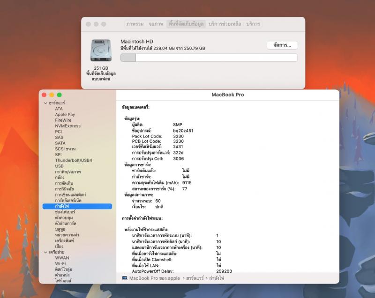375x298 pixels.
Task: Select การวินิจฉัย in the sidebar
Action: [x=64, y=189]
